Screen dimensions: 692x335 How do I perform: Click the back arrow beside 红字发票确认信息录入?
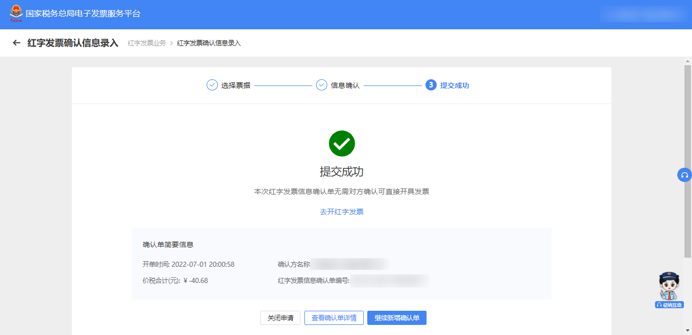[17, 43]
